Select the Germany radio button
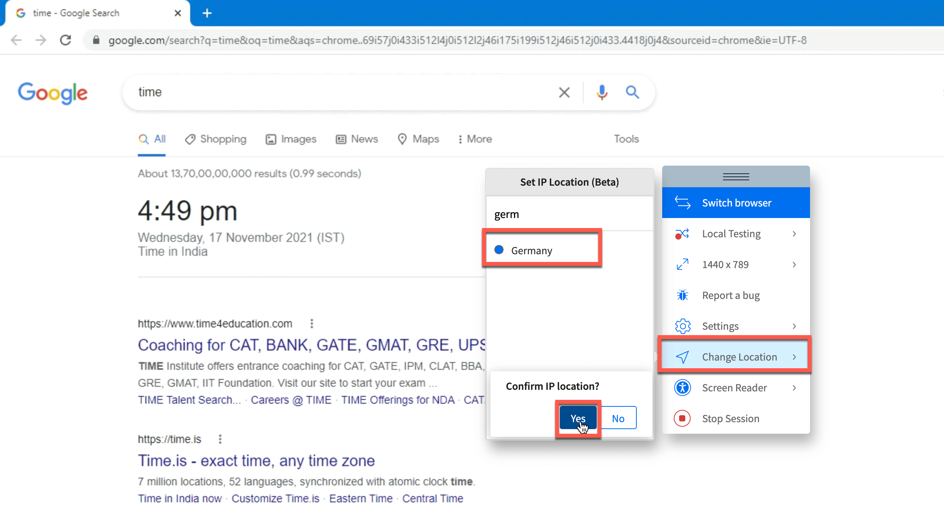 (499, 250)
